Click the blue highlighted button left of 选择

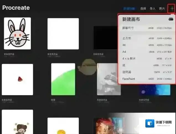[x=130, y=9]
